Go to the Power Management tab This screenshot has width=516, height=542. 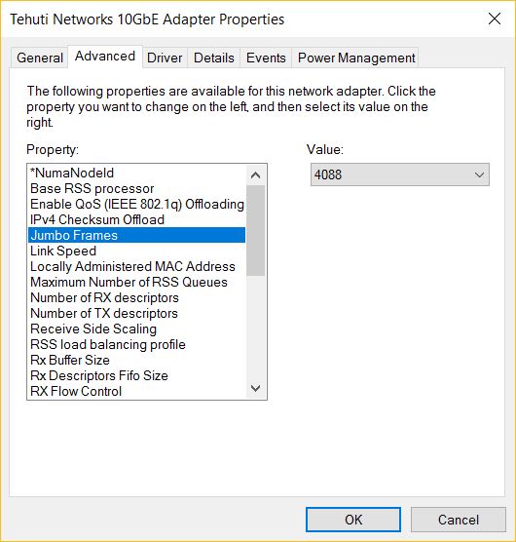(x=356, y=58)
